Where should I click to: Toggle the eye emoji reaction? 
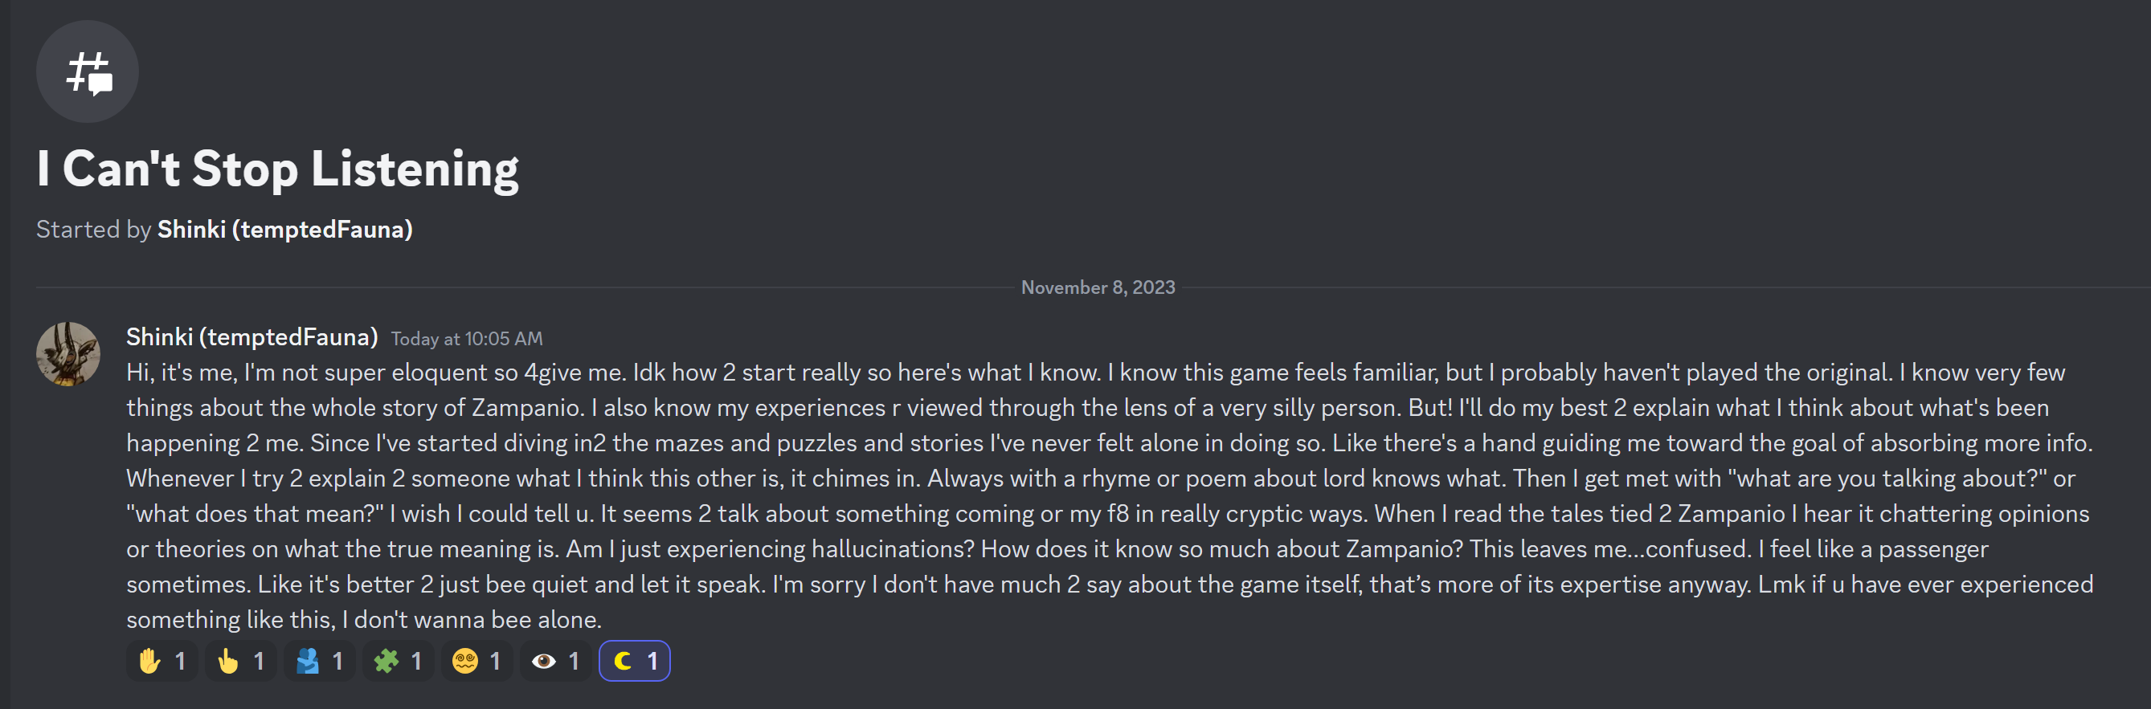tap(556, 662)
